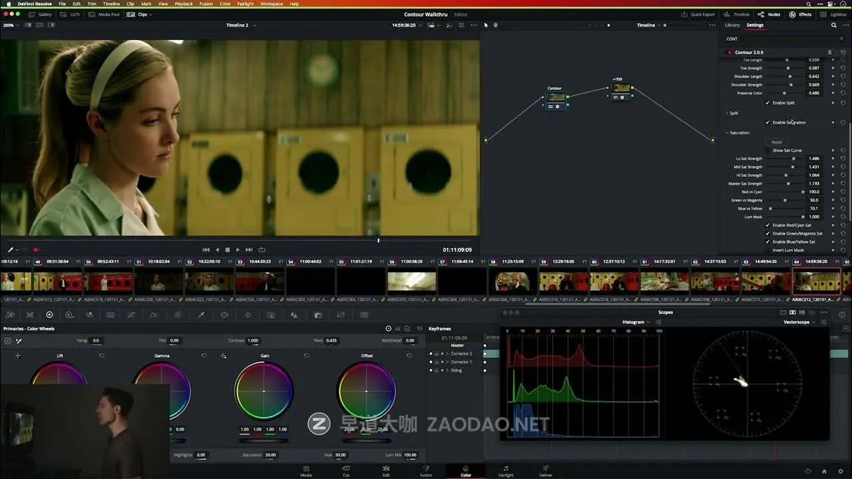Jump to first frame in viewer
Image resolution: width=852 pixels, height=479 pixels.
tap(206, 249)
